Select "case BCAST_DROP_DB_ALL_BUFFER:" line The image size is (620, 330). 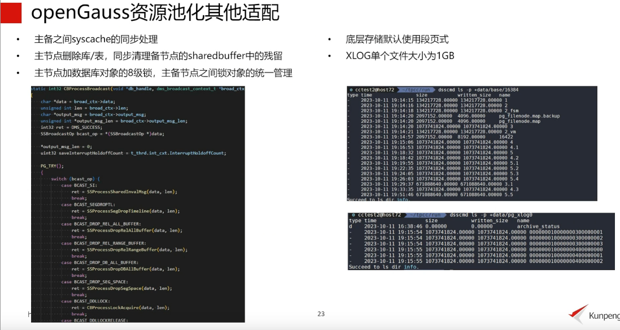pos(99,262)
